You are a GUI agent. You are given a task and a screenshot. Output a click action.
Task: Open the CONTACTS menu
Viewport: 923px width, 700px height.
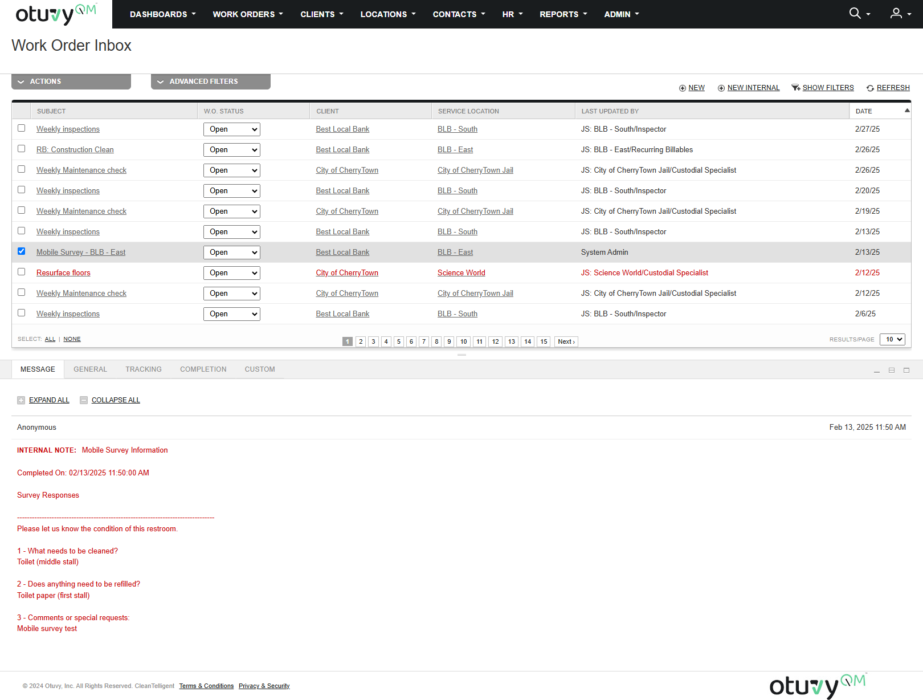click(459, 14)
